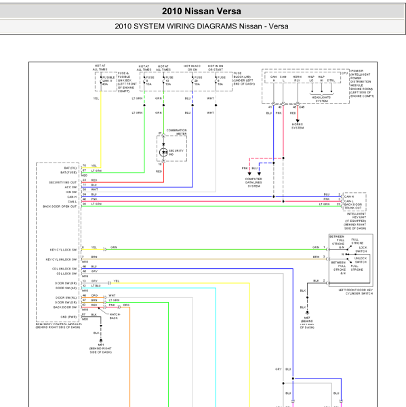Select the 'BAT (FUSE)' BCM terminal label
This screenshot has height=407, width=406.
[68, 173]
